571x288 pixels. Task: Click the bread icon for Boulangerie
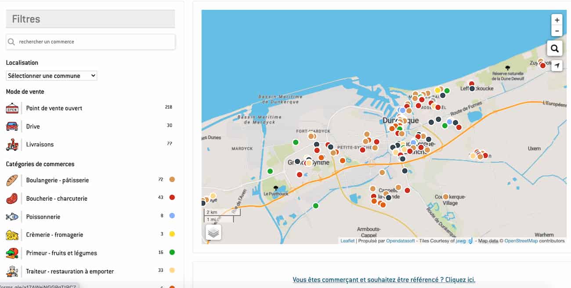pyautogui.click(x=12, y=180)
